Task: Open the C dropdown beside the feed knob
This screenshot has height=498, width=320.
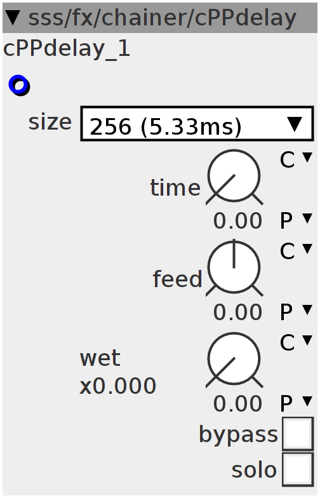Action: (296, 251)
